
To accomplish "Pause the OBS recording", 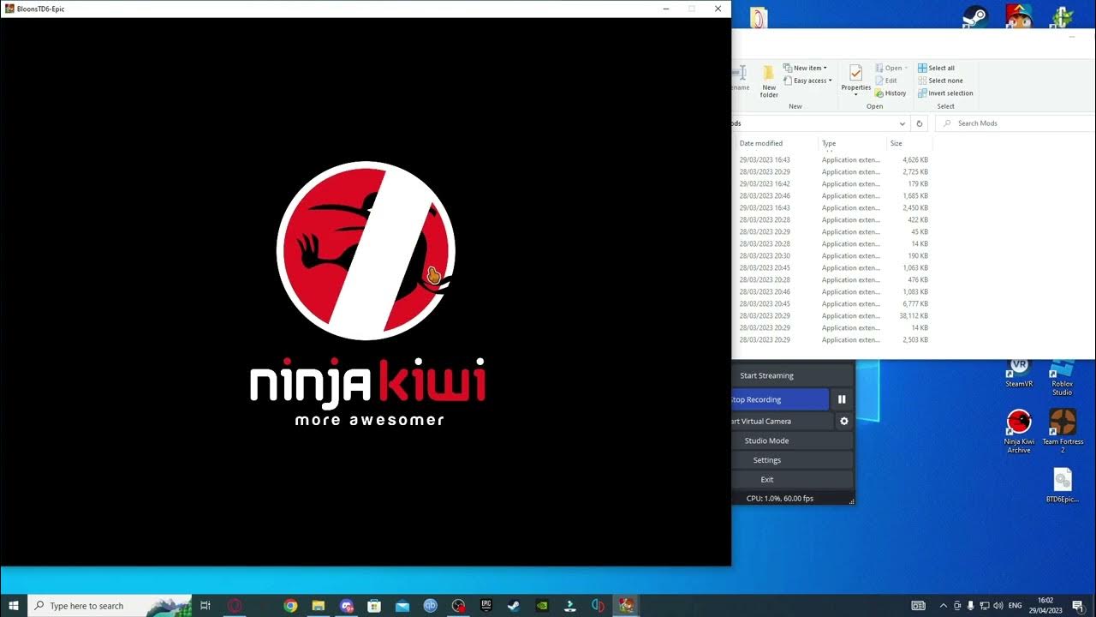I will tap(842, 399).
